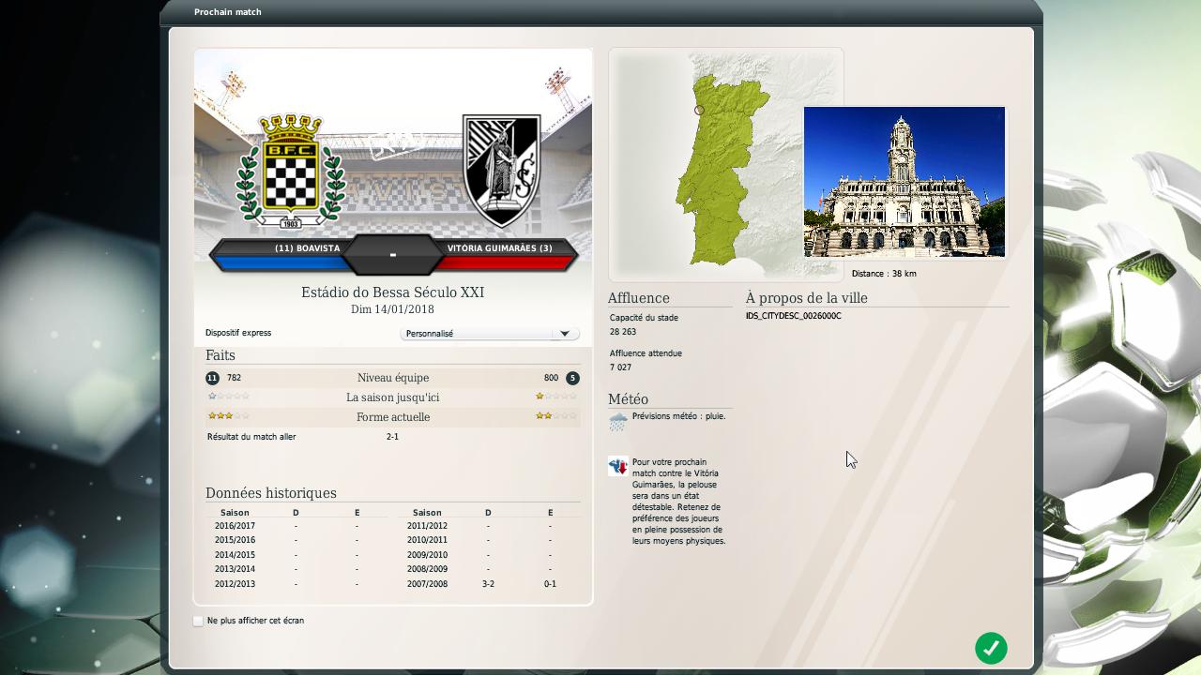
Task: Confirm with the green checkmark button
Action: pos(991,648)
